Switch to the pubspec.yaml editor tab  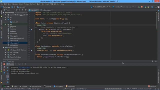[47, 10]
